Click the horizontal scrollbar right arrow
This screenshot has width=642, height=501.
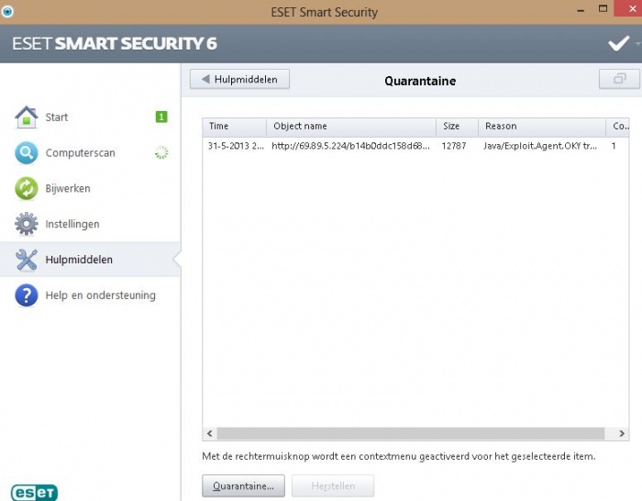point(622,433)
